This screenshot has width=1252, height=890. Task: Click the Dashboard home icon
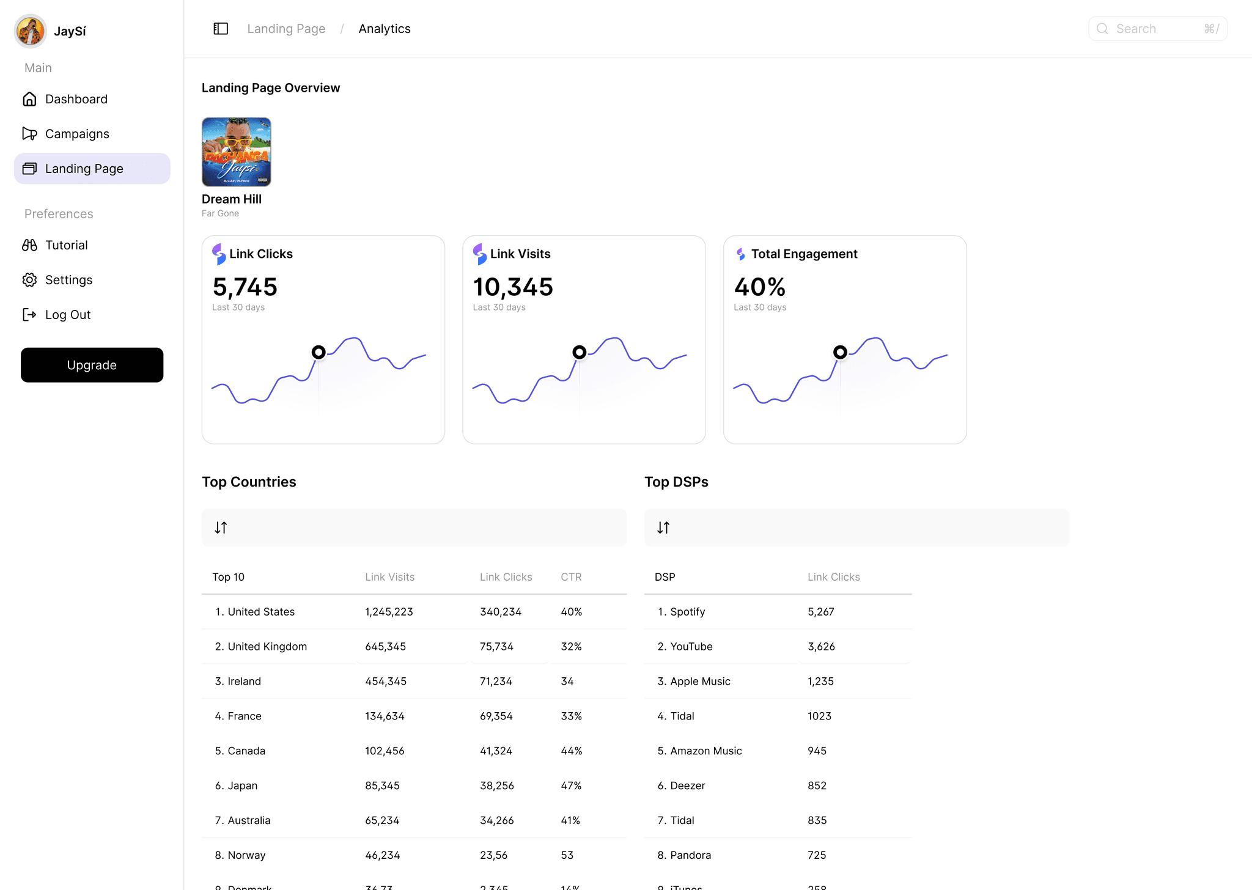[29, 99]
